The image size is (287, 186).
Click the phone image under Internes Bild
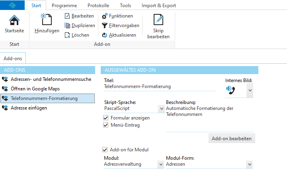point(230,90)
